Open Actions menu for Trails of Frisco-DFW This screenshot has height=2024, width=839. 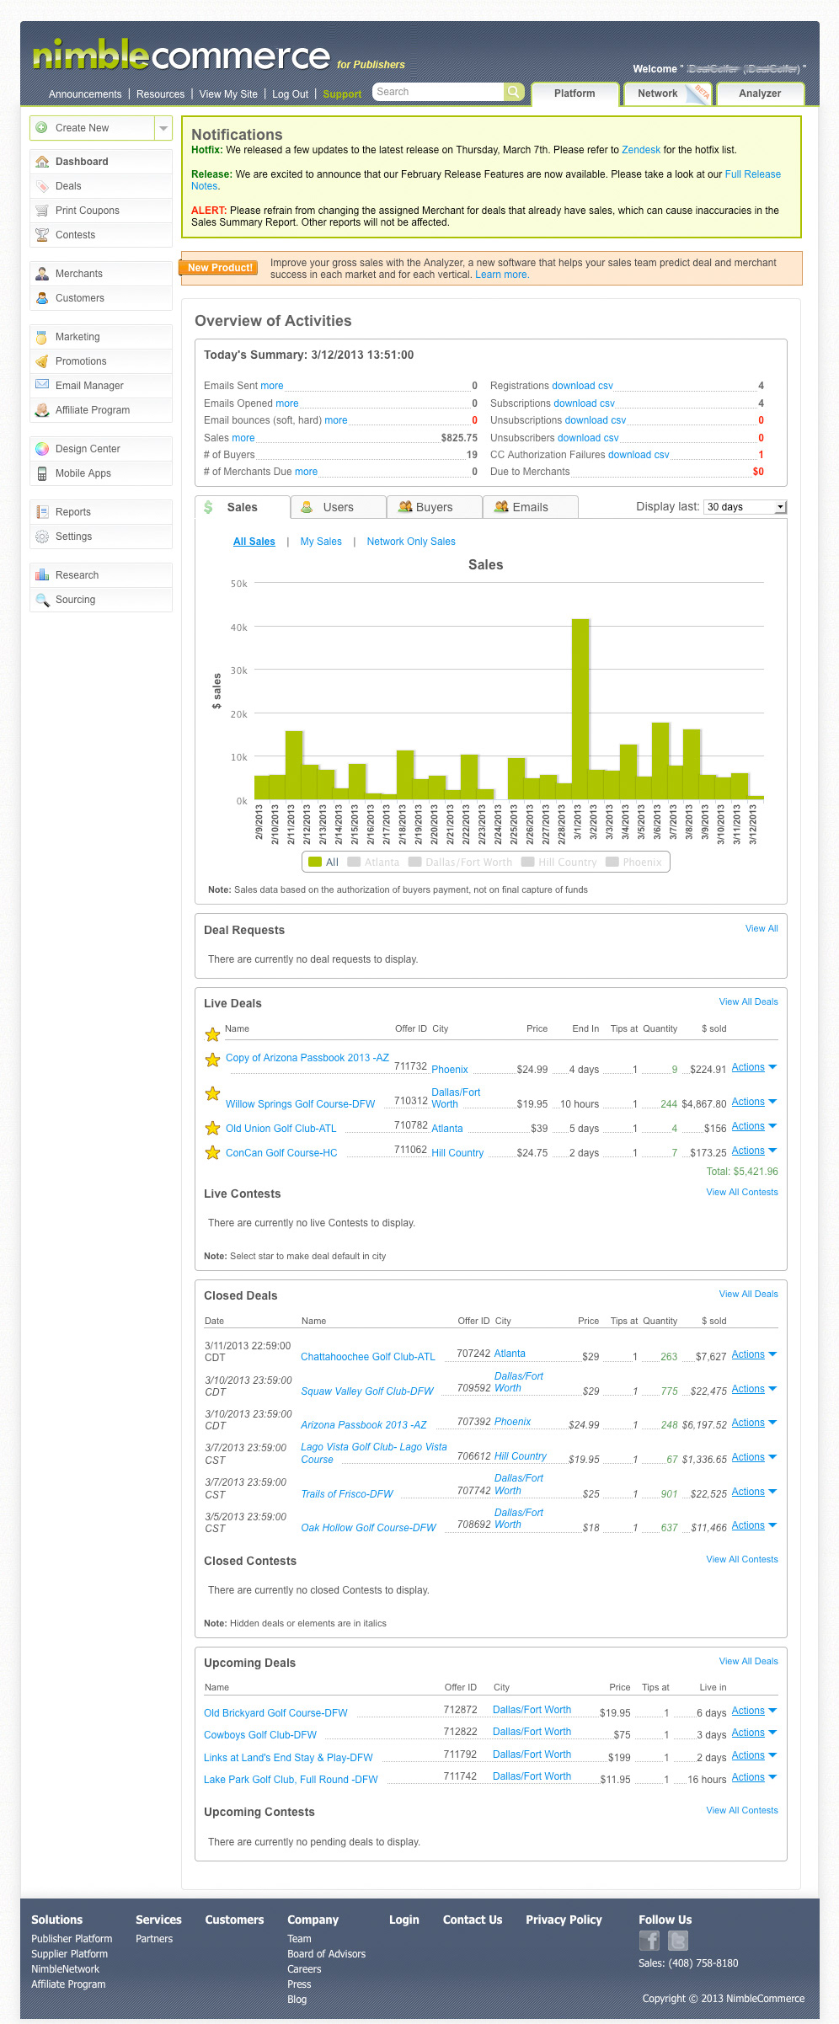[x=754, y=1492]
